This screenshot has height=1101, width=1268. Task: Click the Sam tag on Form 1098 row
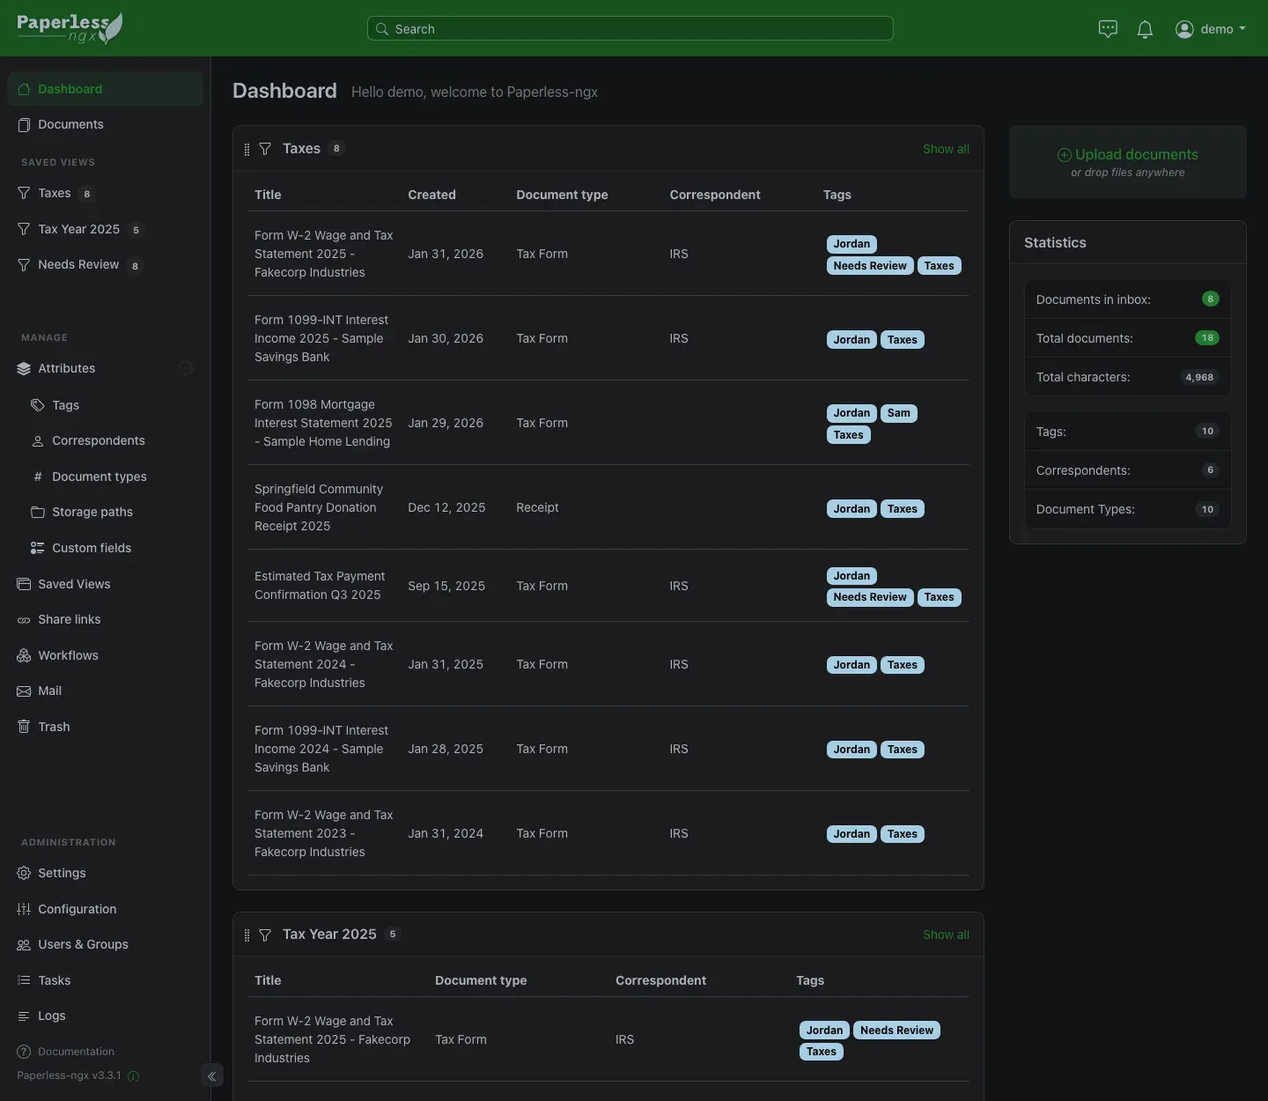pos(899,413)
